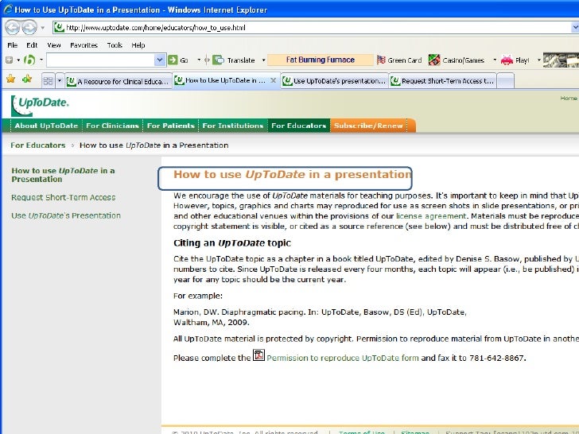Expand the Play! dropdown arrow
579x434 pixels.
coord(538,60)
